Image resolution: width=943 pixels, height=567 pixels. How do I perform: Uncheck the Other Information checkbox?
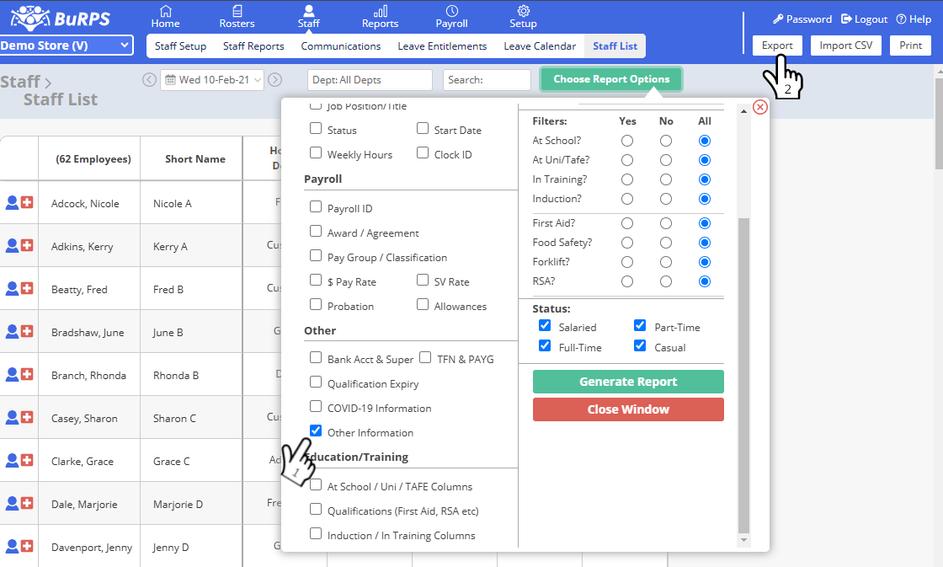pyautogui.click(x=316, y=431)
